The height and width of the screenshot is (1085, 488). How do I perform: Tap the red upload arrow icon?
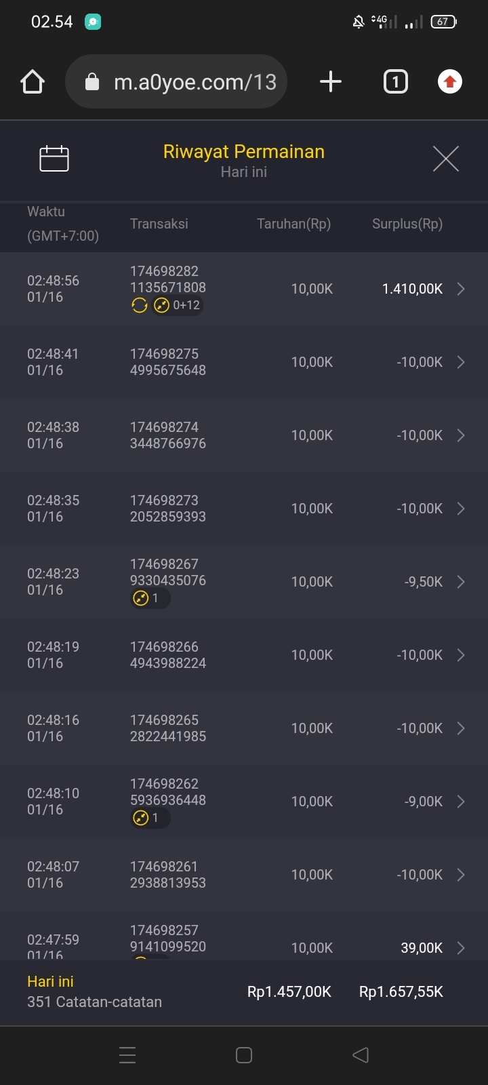(x=449, y=82)
